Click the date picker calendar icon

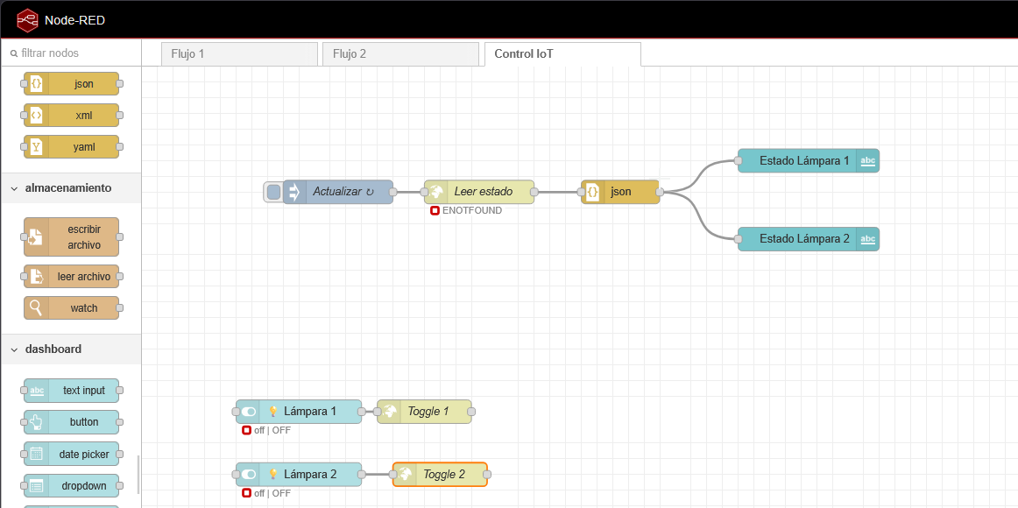36,455
